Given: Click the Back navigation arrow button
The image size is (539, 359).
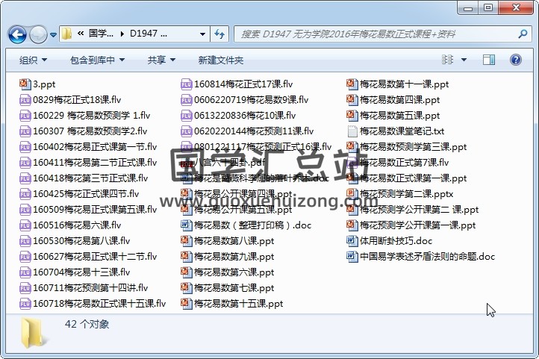Looking at the screenshot, I should [17, 34].
